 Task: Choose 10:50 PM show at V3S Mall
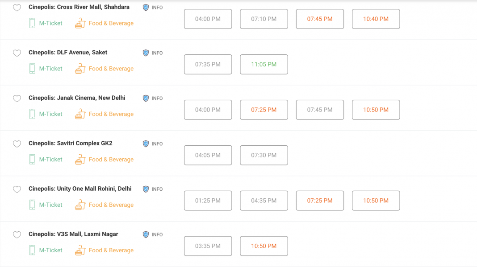(x=264, y=246)
